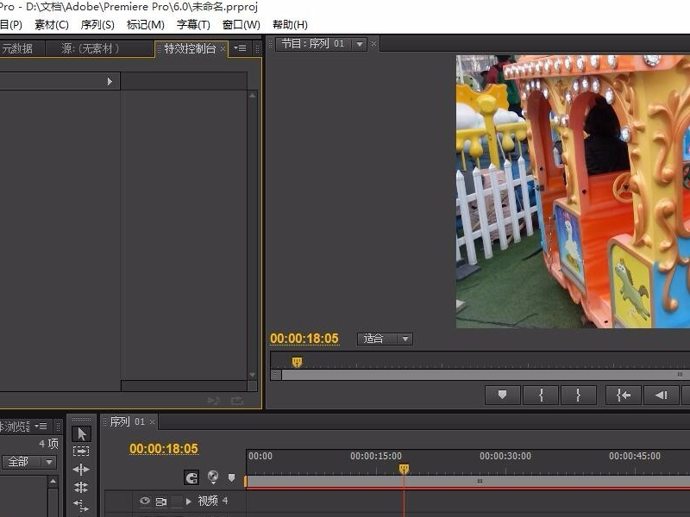Screen dimensions: 690x517
Task: Expand the 视频 4 track
Action: pyautogui.click(x=189, y=501)
